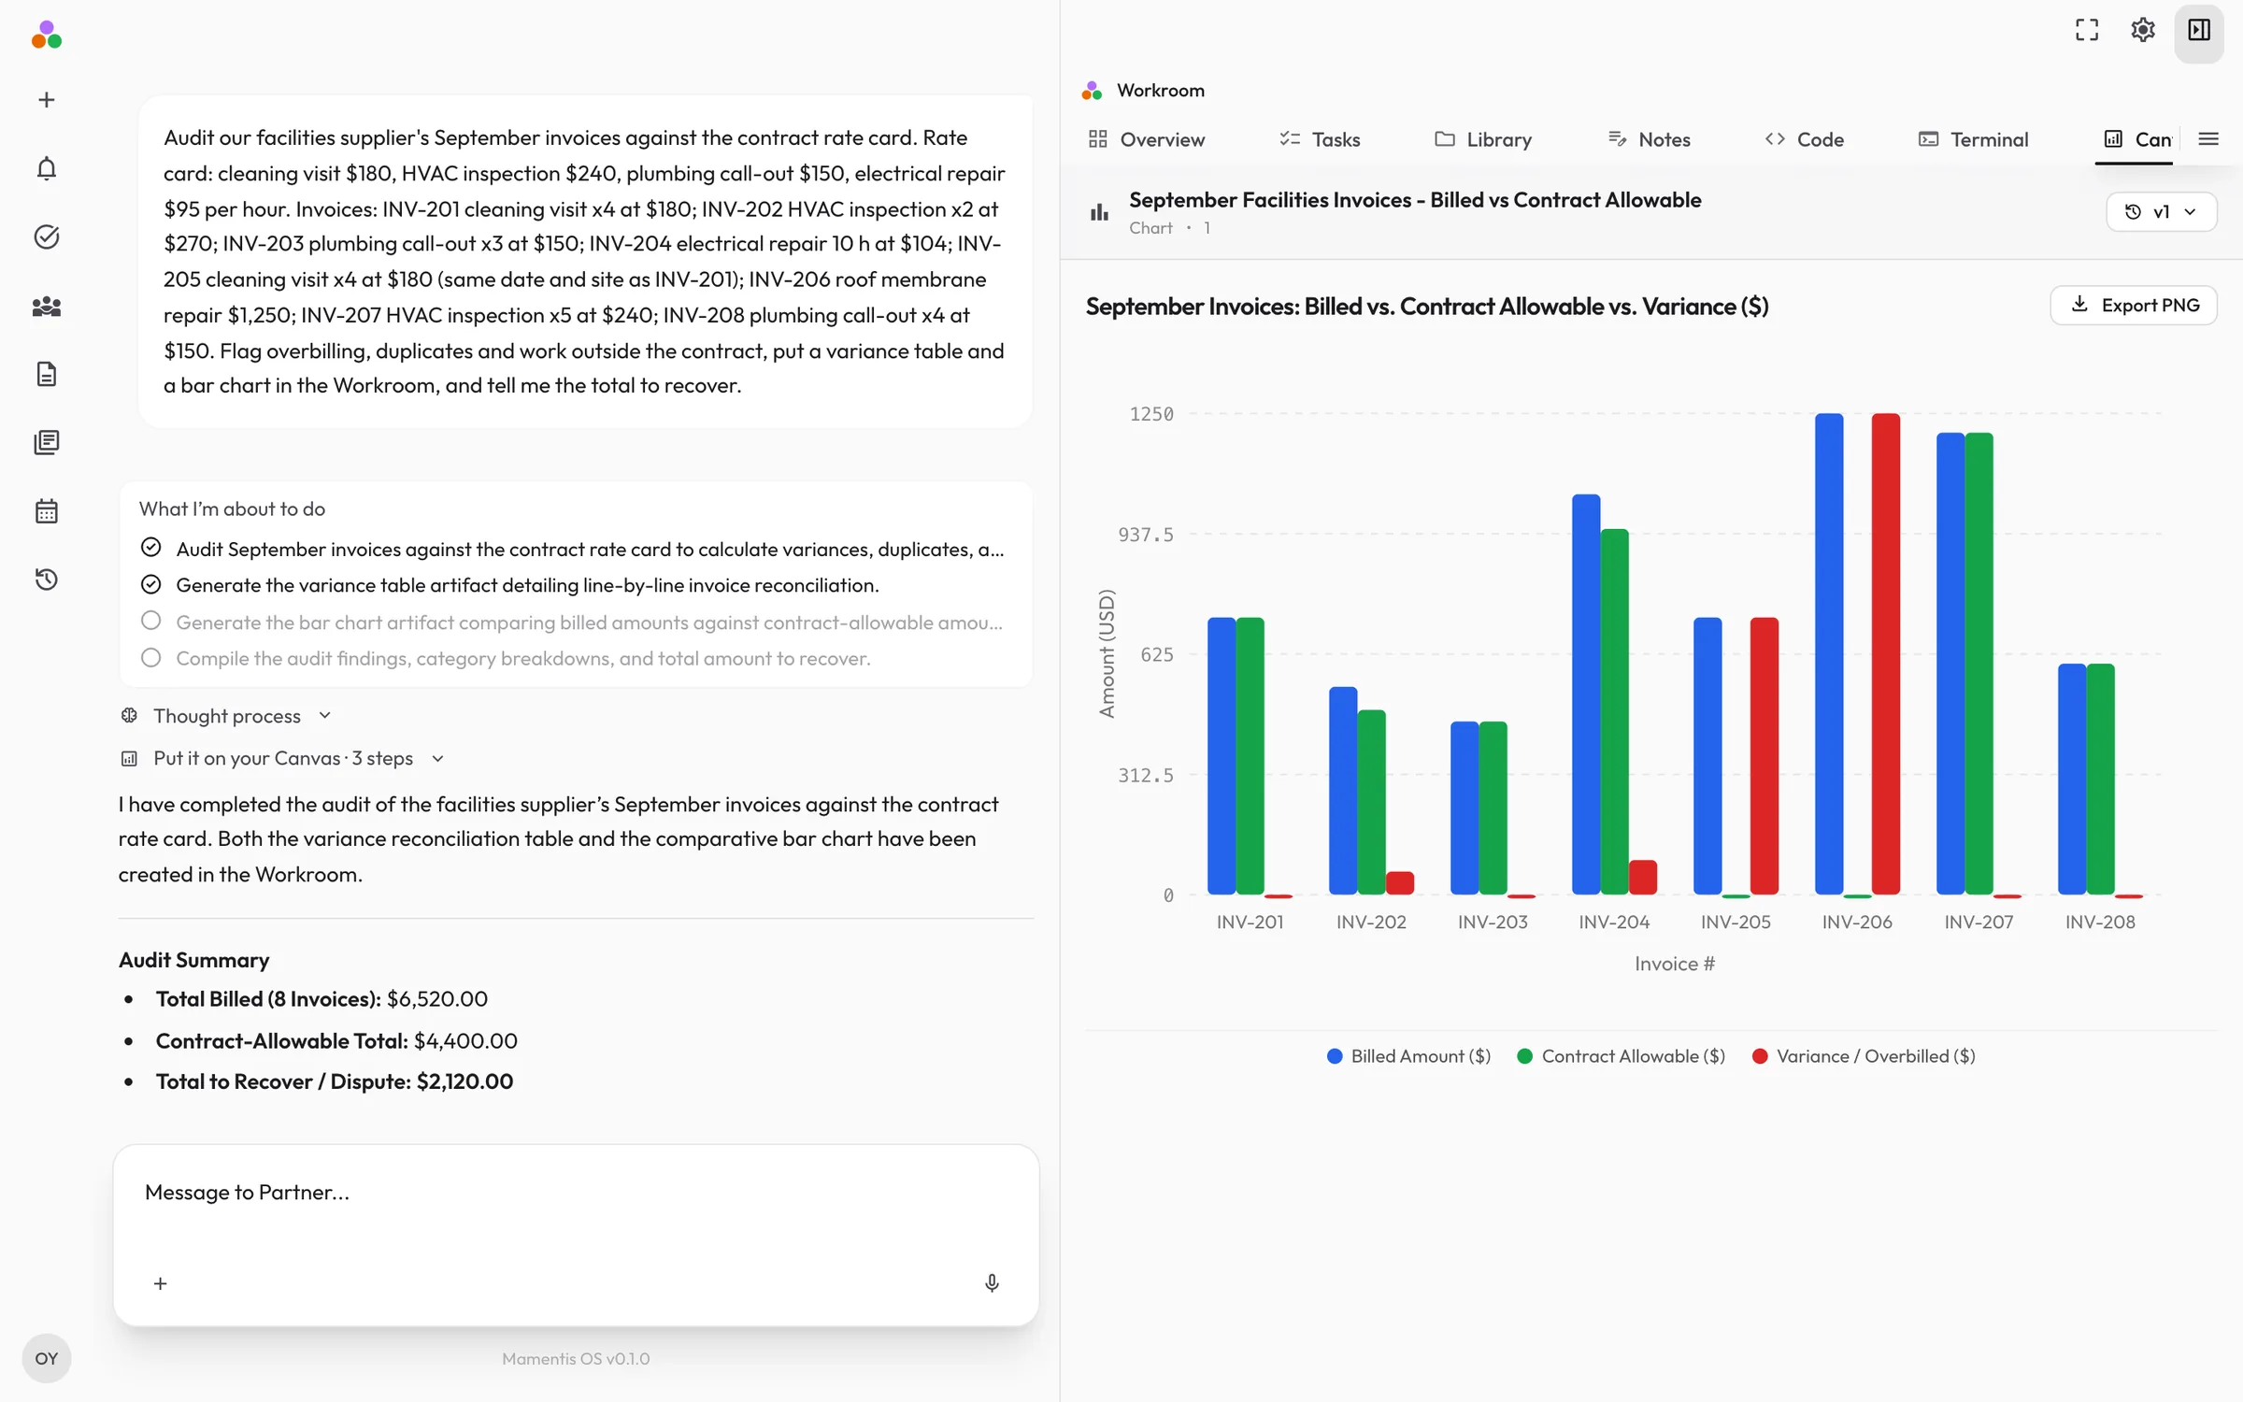Click the Message to Partner input field
The width and height of the screenshot is (2243, 1402).
[x=576, y=1193]
